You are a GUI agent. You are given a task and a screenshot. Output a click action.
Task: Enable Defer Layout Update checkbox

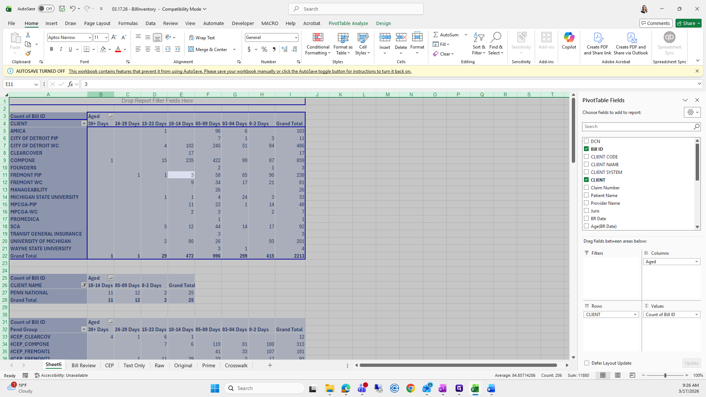[x=586, y=363]
